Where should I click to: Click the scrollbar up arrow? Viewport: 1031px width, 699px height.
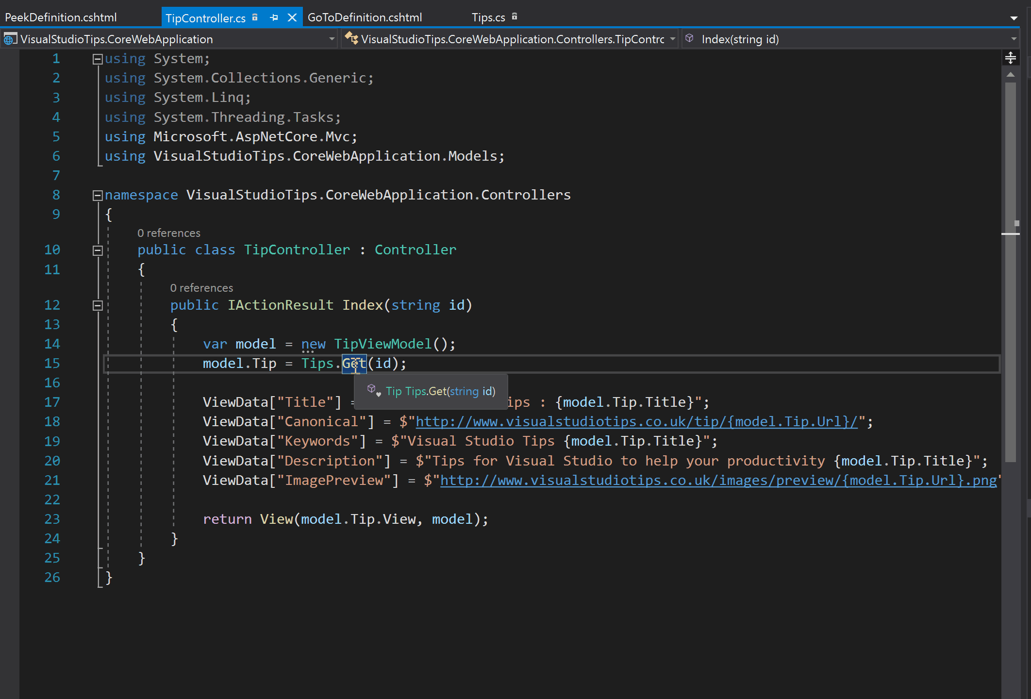(x=1011, y=74)
